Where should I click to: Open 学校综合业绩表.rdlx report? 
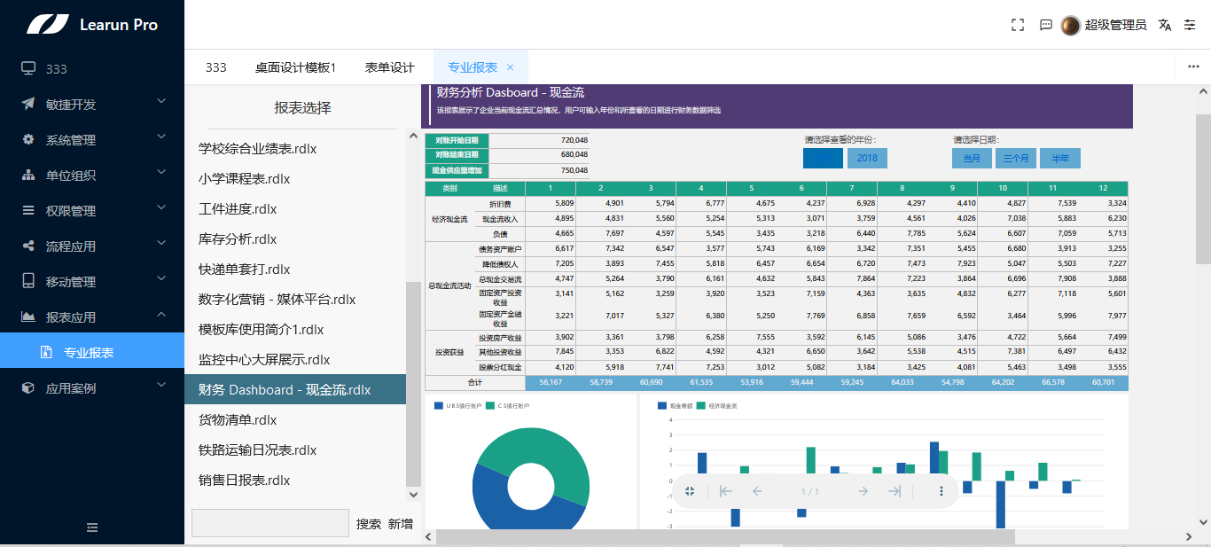(x=294, y=149)
